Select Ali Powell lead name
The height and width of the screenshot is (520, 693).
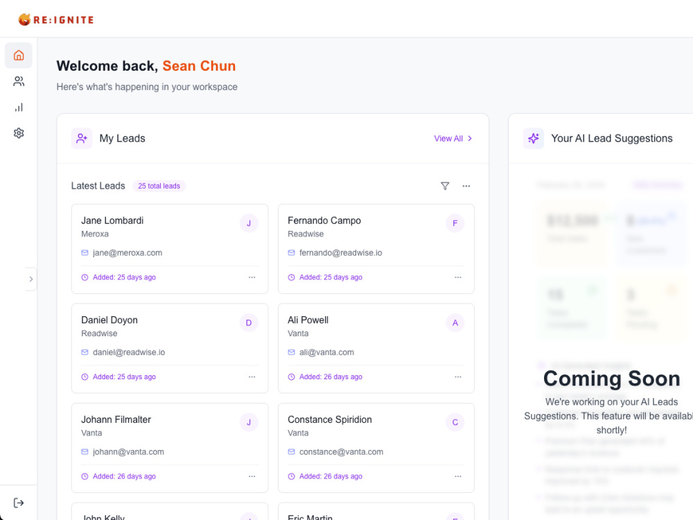(308, 320)
